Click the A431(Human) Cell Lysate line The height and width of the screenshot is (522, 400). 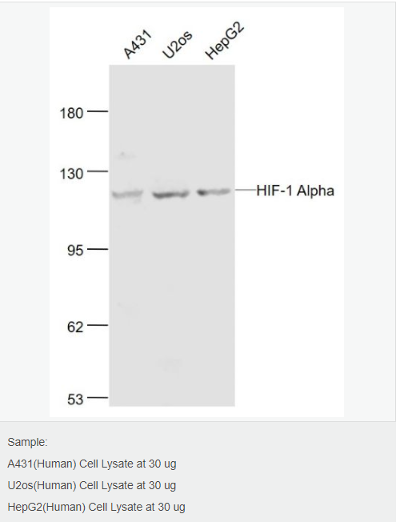92,464
